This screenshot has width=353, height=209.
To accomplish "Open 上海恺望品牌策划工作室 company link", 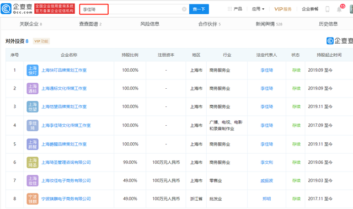I will 64,106.
